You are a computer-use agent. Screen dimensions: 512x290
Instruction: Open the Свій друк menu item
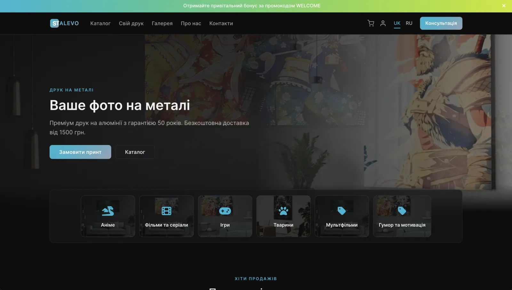tap(131, 23)
